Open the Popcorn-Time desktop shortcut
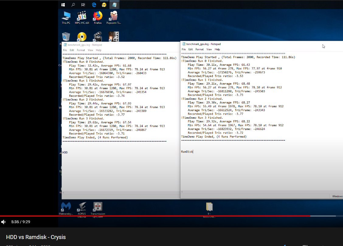 click(113, 18)
